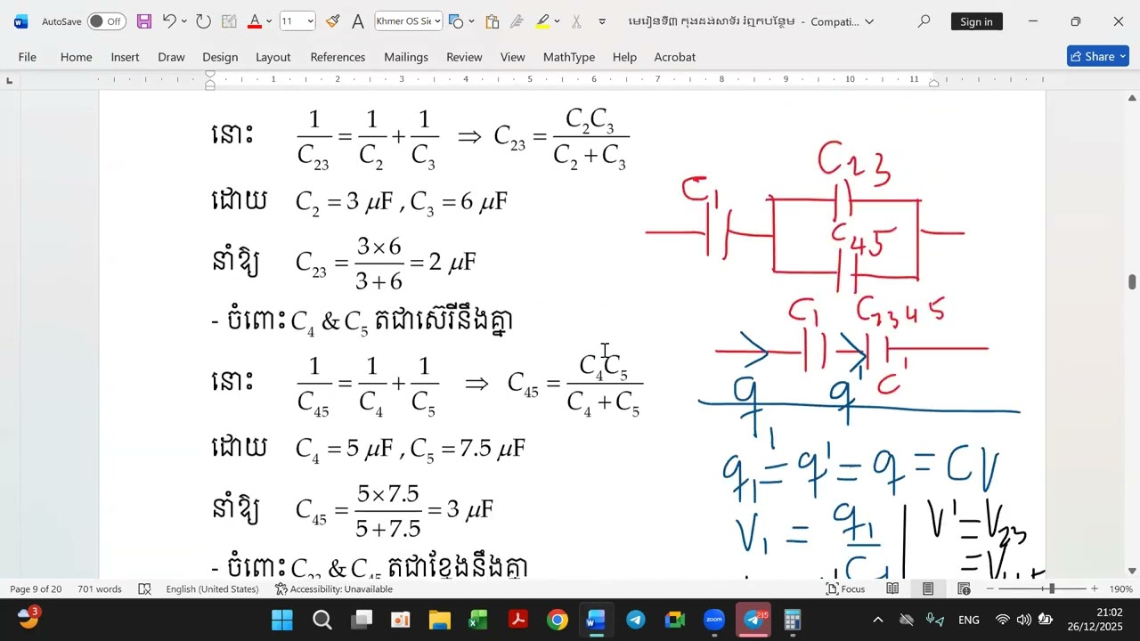Toggle the AutoSave switch

click(x=107, y=21)
